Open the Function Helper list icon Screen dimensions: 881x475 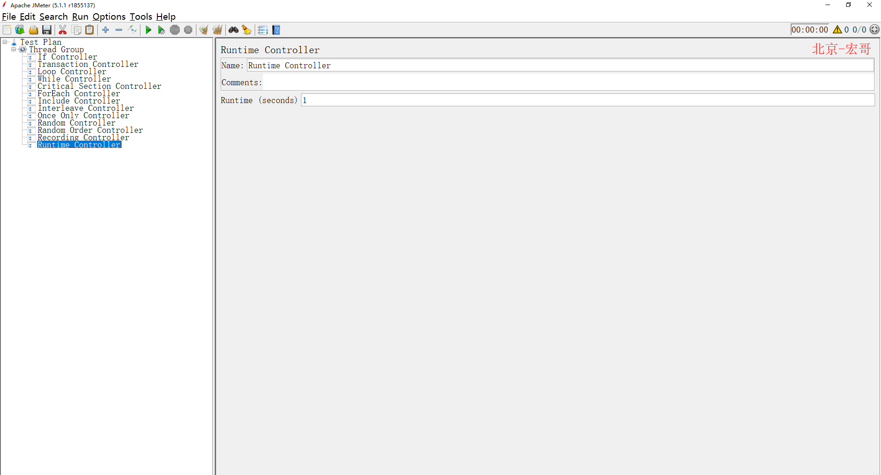262,30
